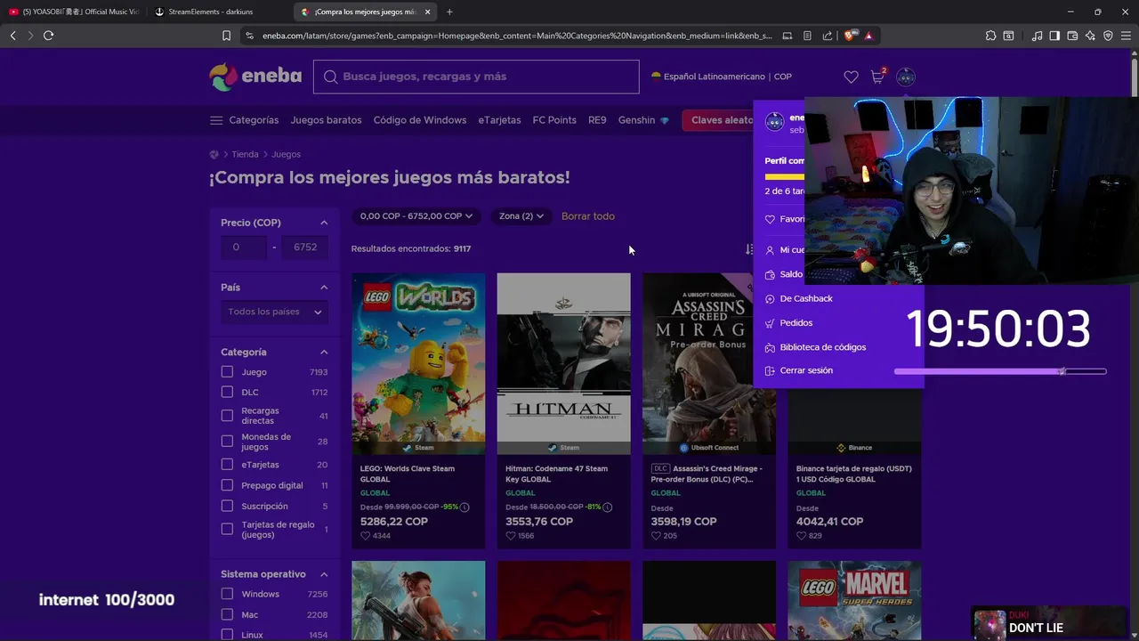The image size is (1139, 641).
Task: Open the price range 0,00 COP filter chip
Action: [416, 216]
